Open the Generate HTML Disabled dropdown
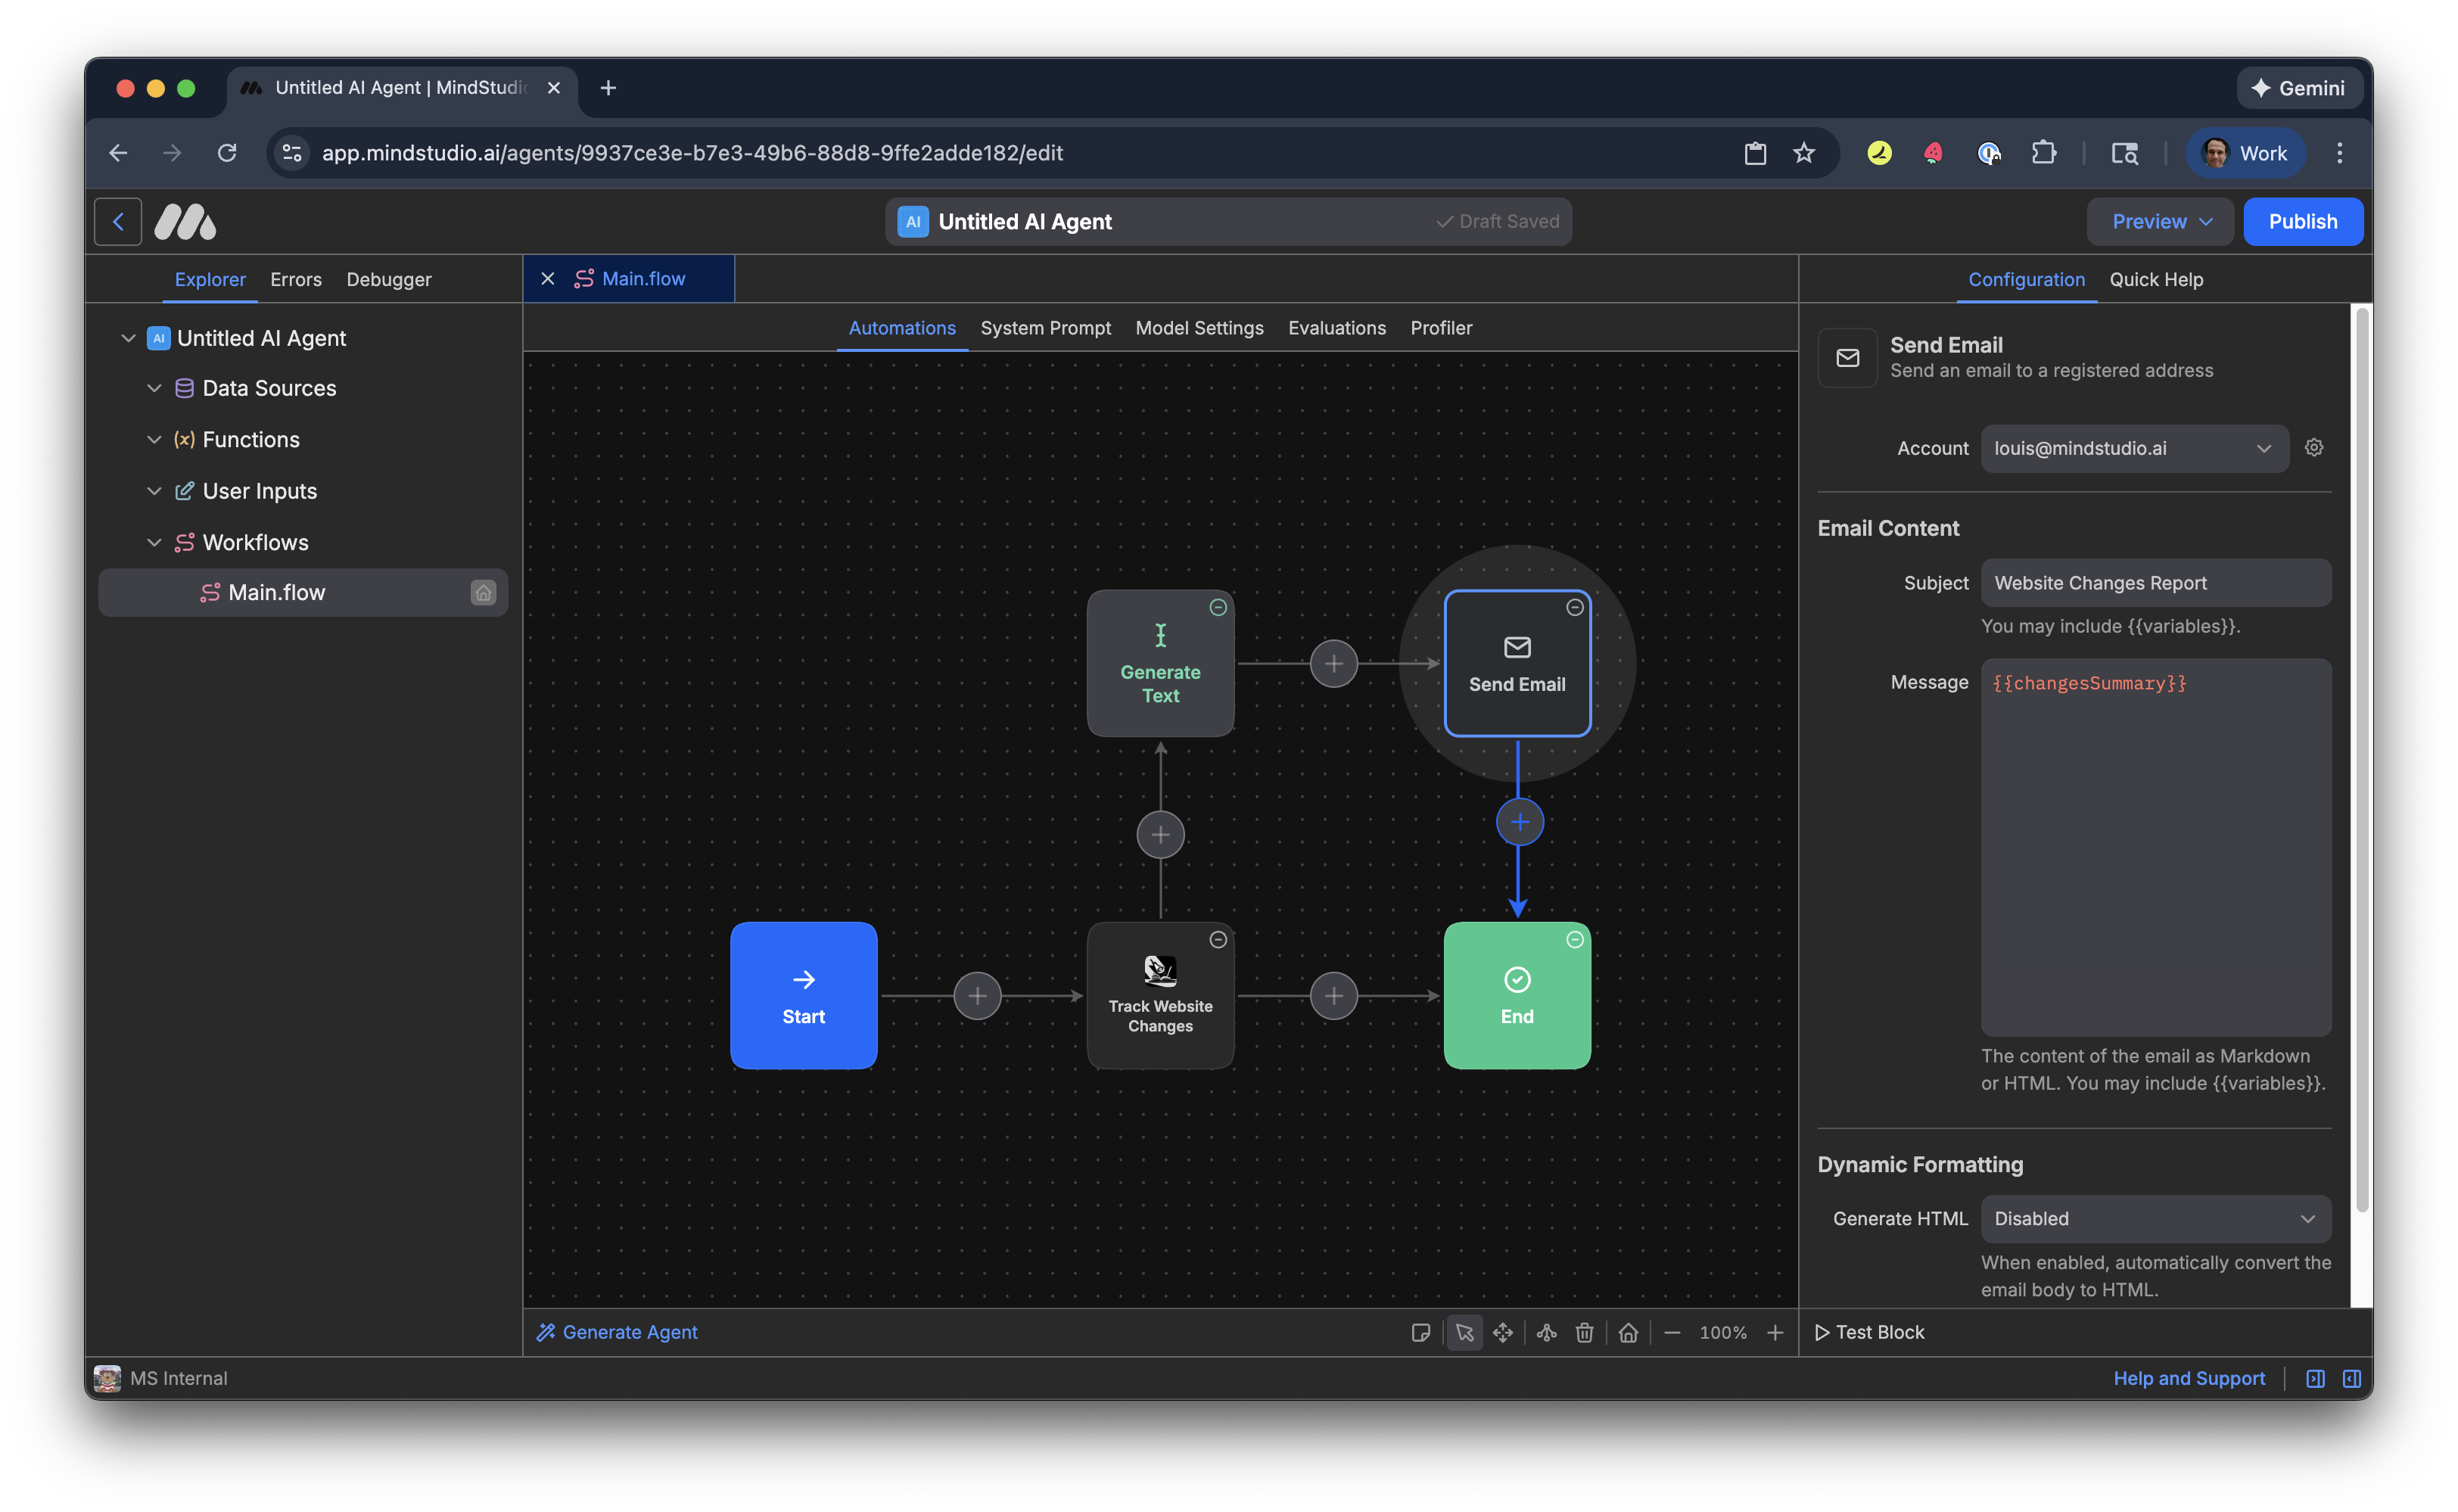The image size is (2458, 1512). tap(2155, 1219)
